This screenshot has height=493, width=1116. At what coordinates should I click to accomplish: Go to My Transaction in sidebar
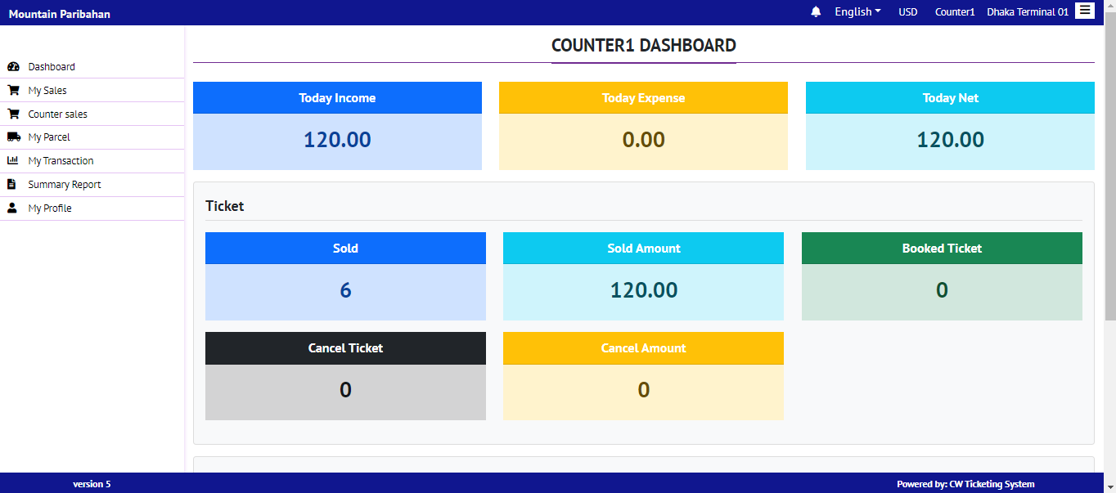tap(61, 161)
